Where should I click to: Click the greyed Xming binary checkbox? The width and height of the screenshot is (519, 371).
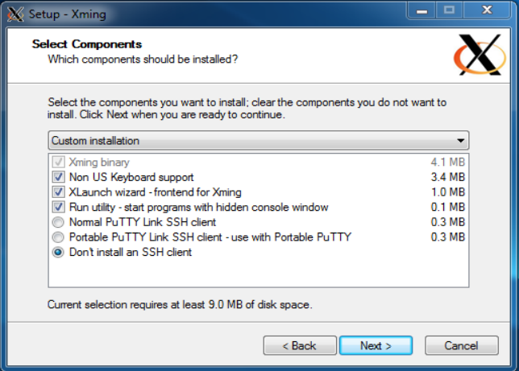[58, 162]
